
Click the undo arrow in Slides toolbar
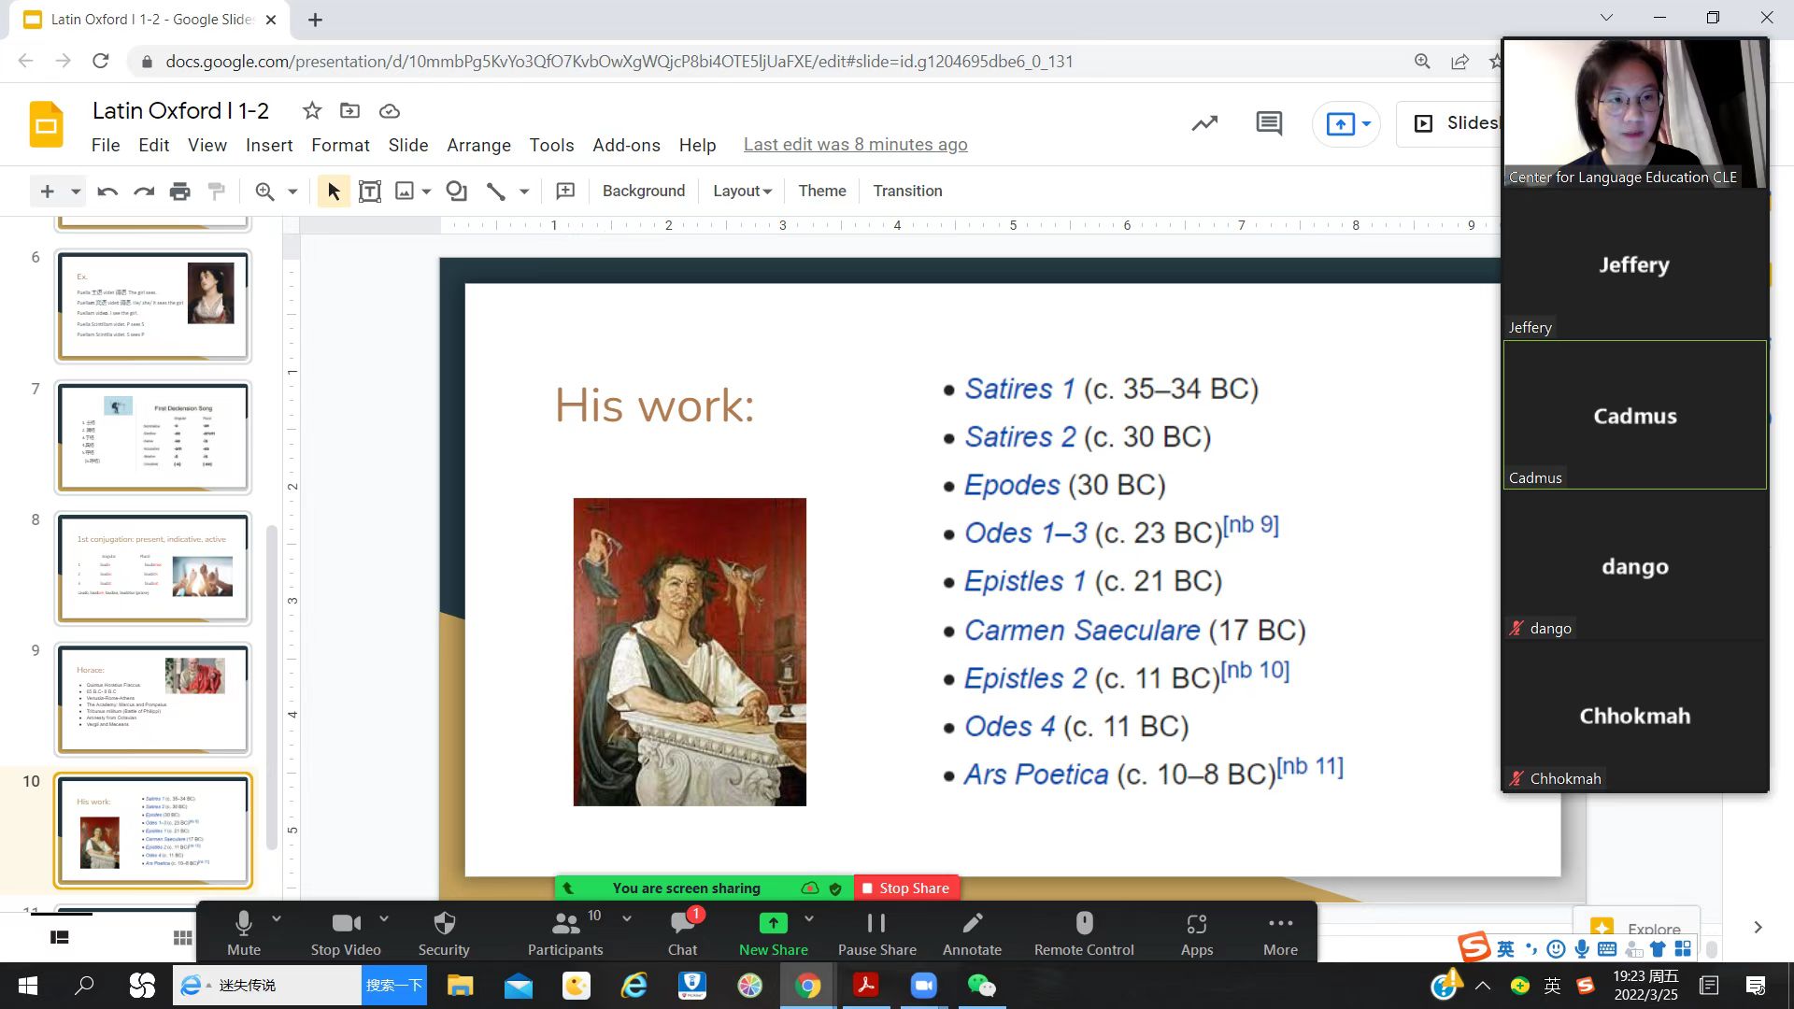click(x=107, y=192)
